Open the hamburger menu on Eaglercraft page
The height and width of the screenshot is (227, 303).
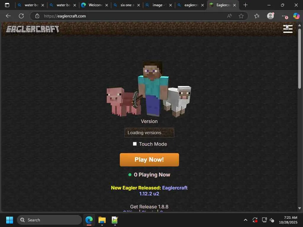coord(288,29)
